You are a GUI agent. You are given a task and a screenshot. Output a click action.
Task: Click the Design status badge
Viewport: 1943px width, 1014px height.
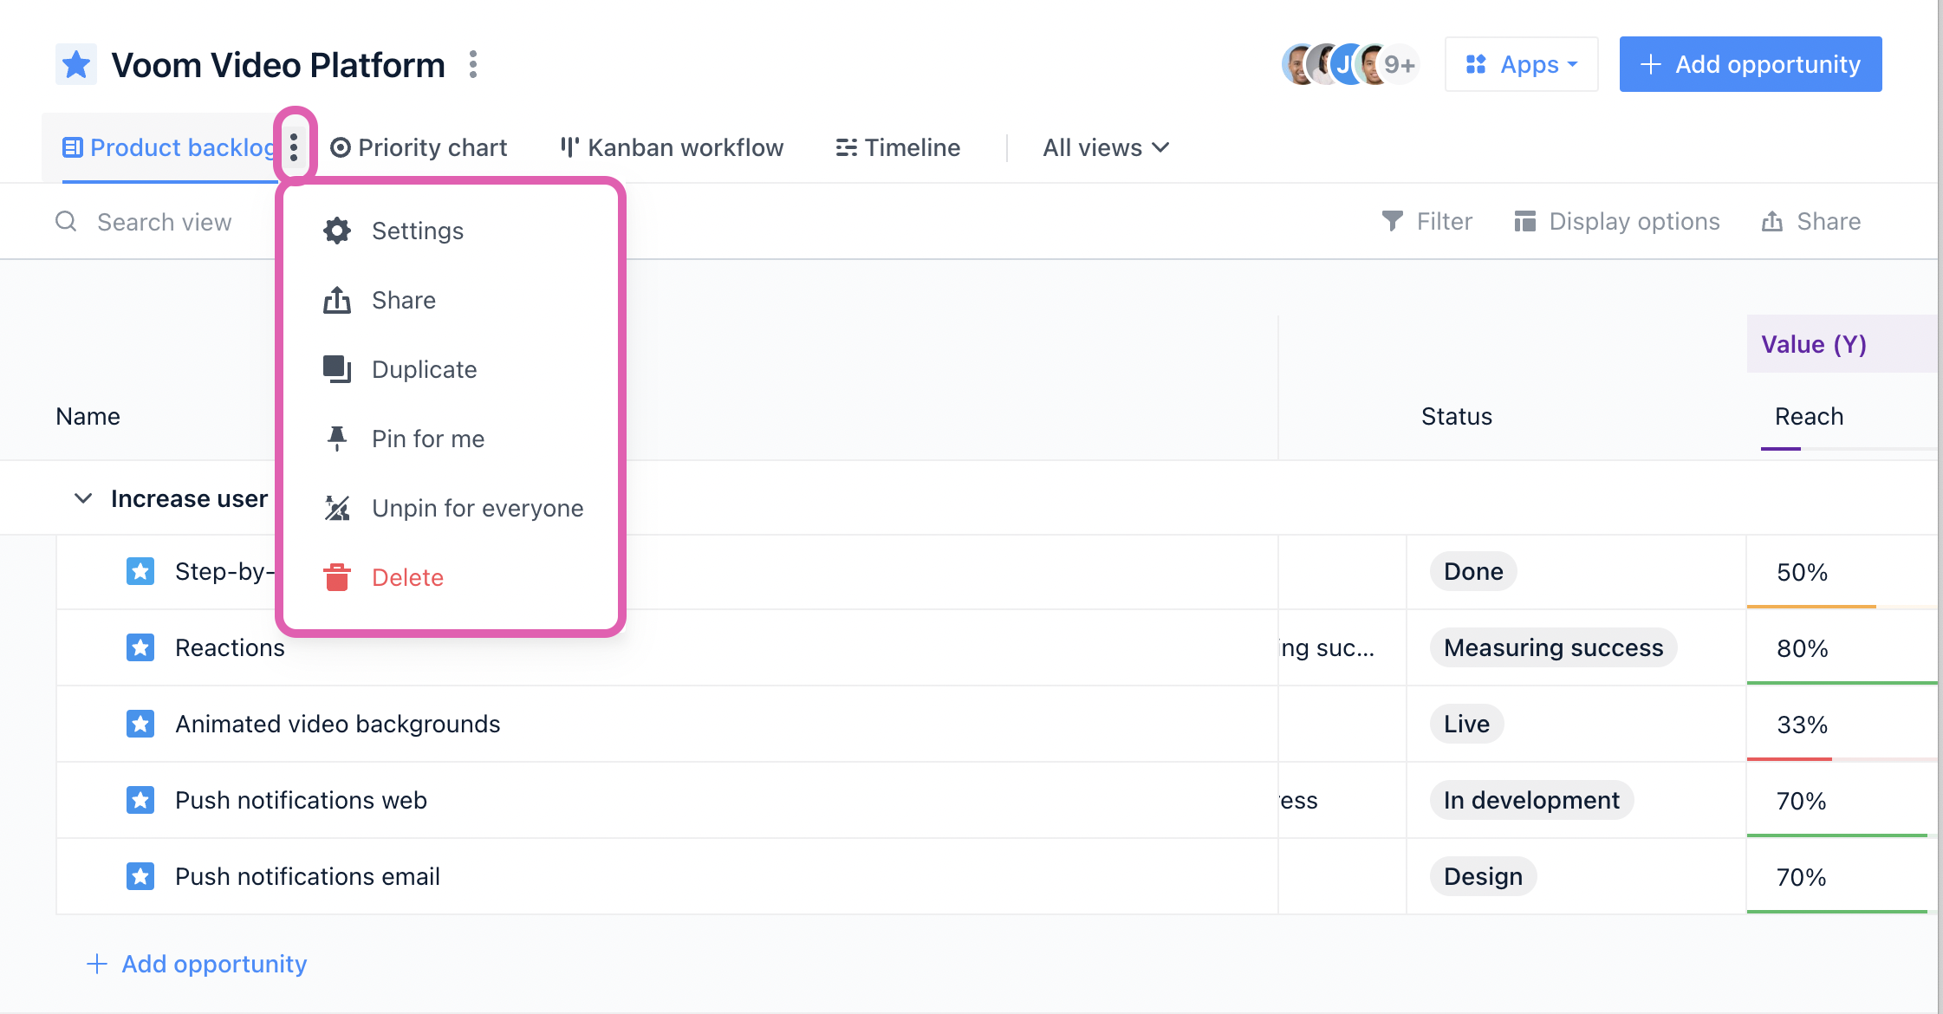(x=1483, y=876)
